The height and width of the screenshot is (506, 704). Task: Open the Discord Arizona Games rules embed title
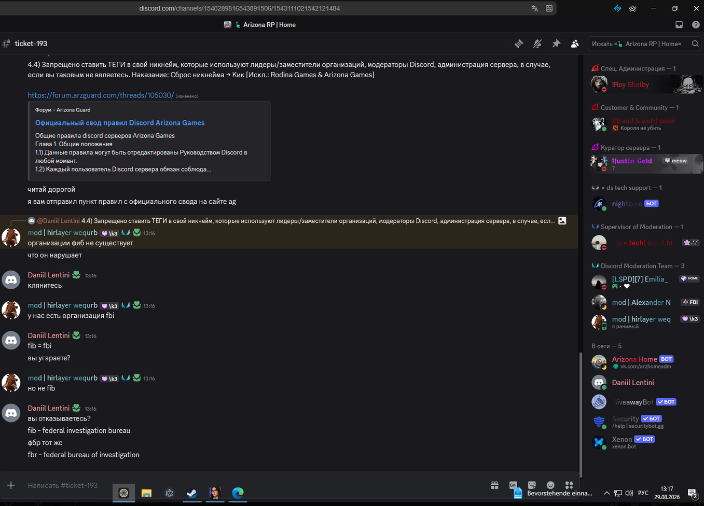[x=120, y=123]
